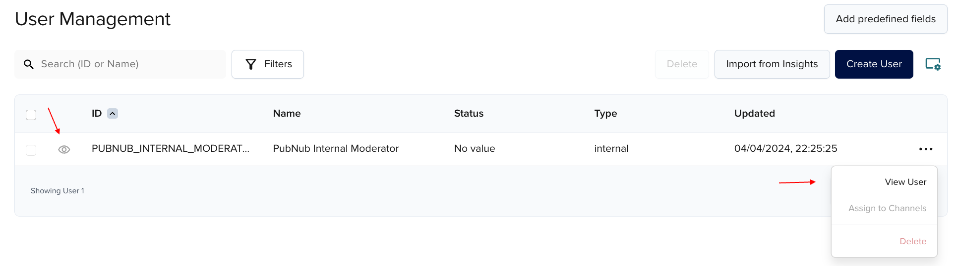The height and width of the screenshot is (266, 956).
Task: Click the Name column header
Action: click(x=287, y=113)
